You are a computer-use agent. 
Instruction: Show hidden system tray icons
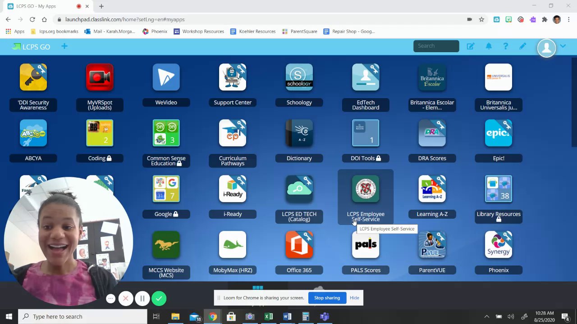tap(486, 317)
